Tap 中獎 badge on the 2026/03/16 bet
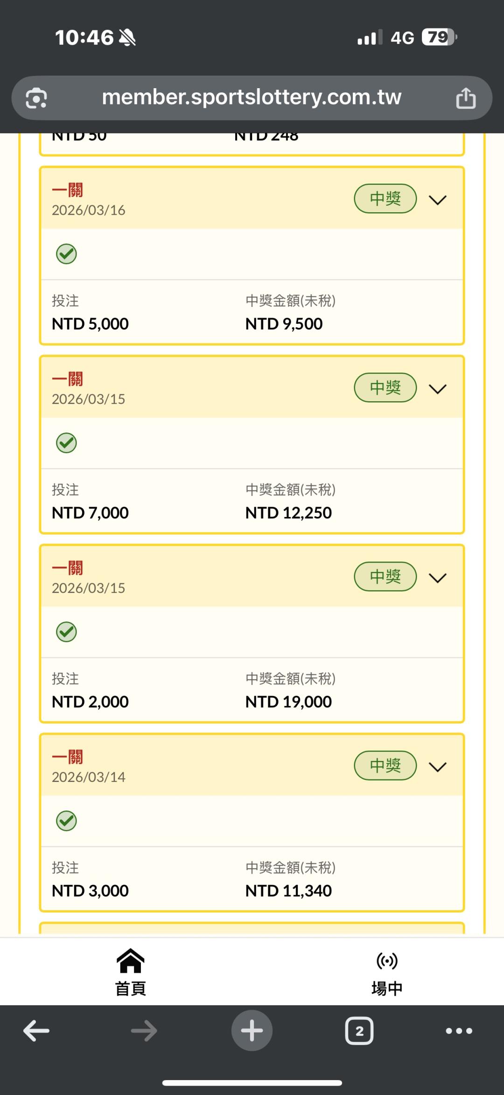This screenshot has width=504, height=1095. pos(385,199)
